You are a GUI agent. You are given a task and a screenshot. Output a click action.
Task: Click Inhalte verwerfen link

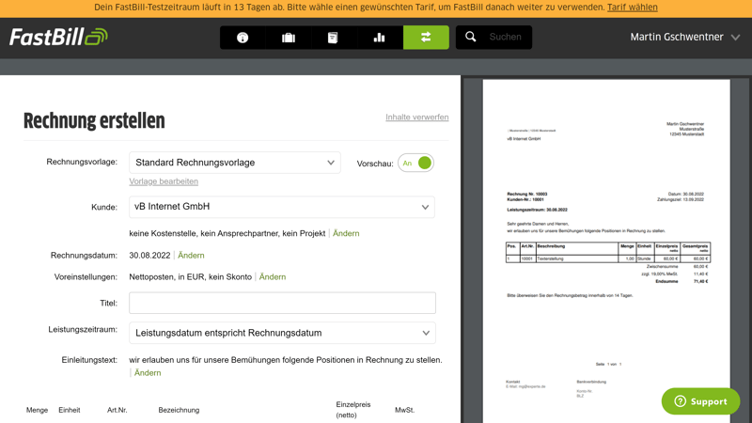(416, 117)
